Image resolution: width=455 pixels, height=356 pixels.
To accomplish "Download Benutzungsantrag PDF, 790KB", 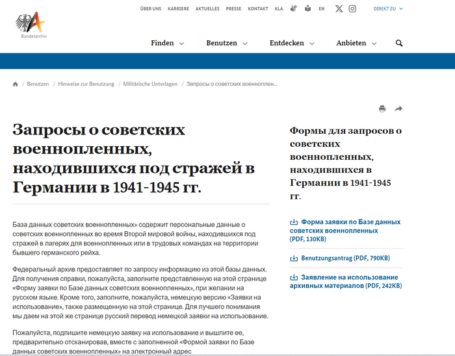I will coord(340,258).
